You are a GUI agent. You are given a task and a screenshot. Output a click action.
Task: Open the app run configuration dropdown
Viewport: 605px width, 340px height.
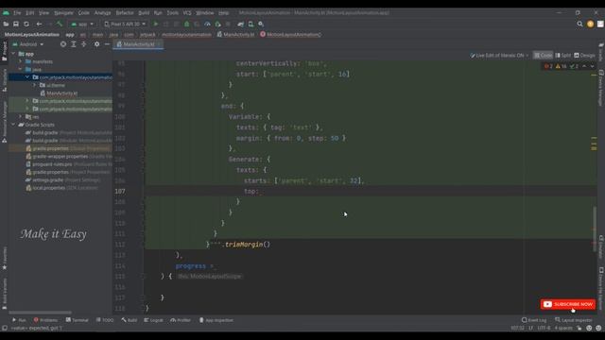pyautogui.click(x=82, y=24)
